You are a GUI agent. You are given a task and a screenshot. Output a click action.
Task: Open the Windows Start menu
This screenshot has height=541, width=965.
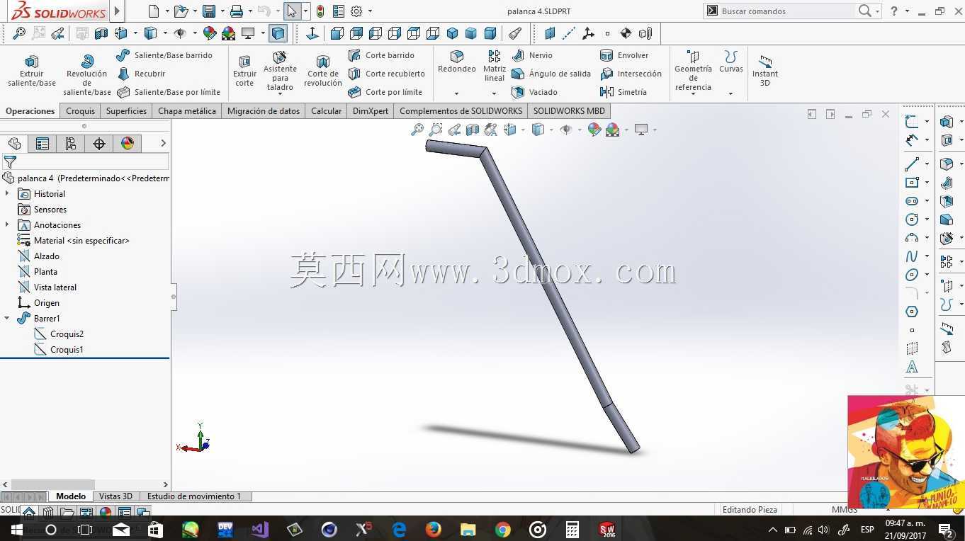coord(16,529)
